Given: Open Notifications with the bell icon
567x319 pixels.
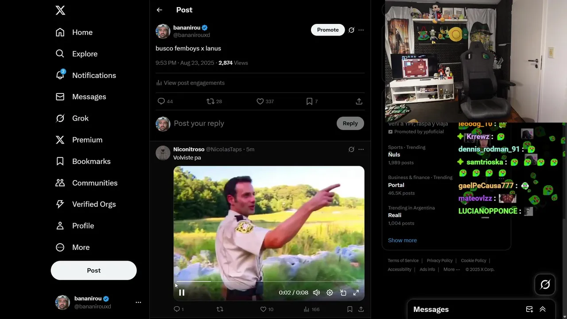Looking at the screenshot, I should coord(60,75).
